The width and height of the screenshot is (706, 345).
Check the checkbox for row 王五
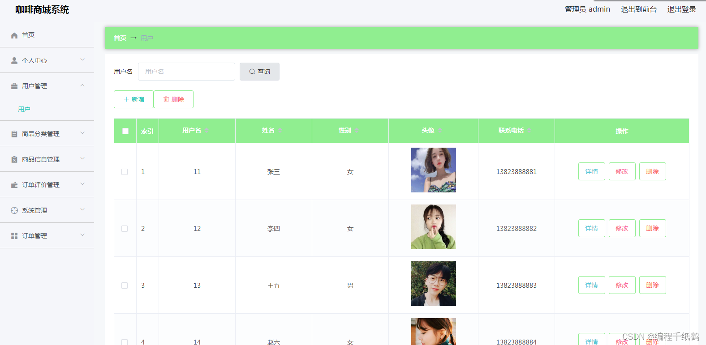click(125, 285)
